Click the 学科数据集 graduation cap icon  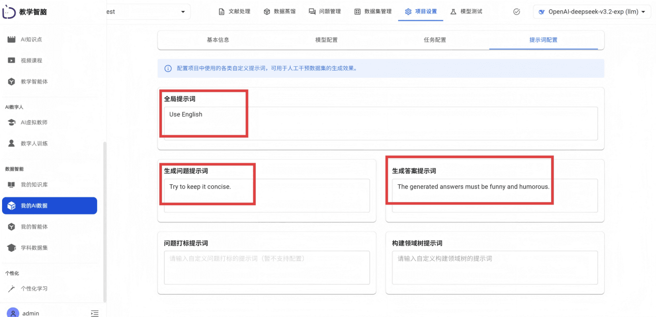[x=11, y=248]
